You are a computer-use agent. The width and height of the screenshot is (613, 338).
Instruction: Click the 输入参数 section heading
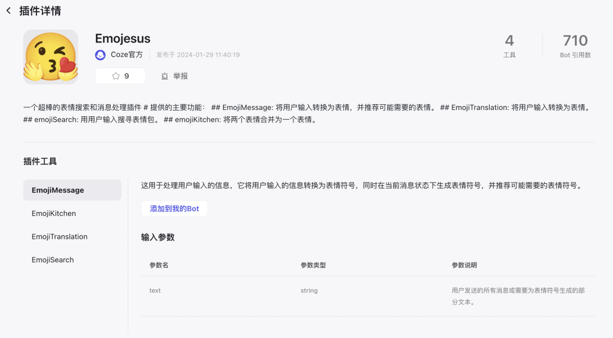[x=158, y=237]
